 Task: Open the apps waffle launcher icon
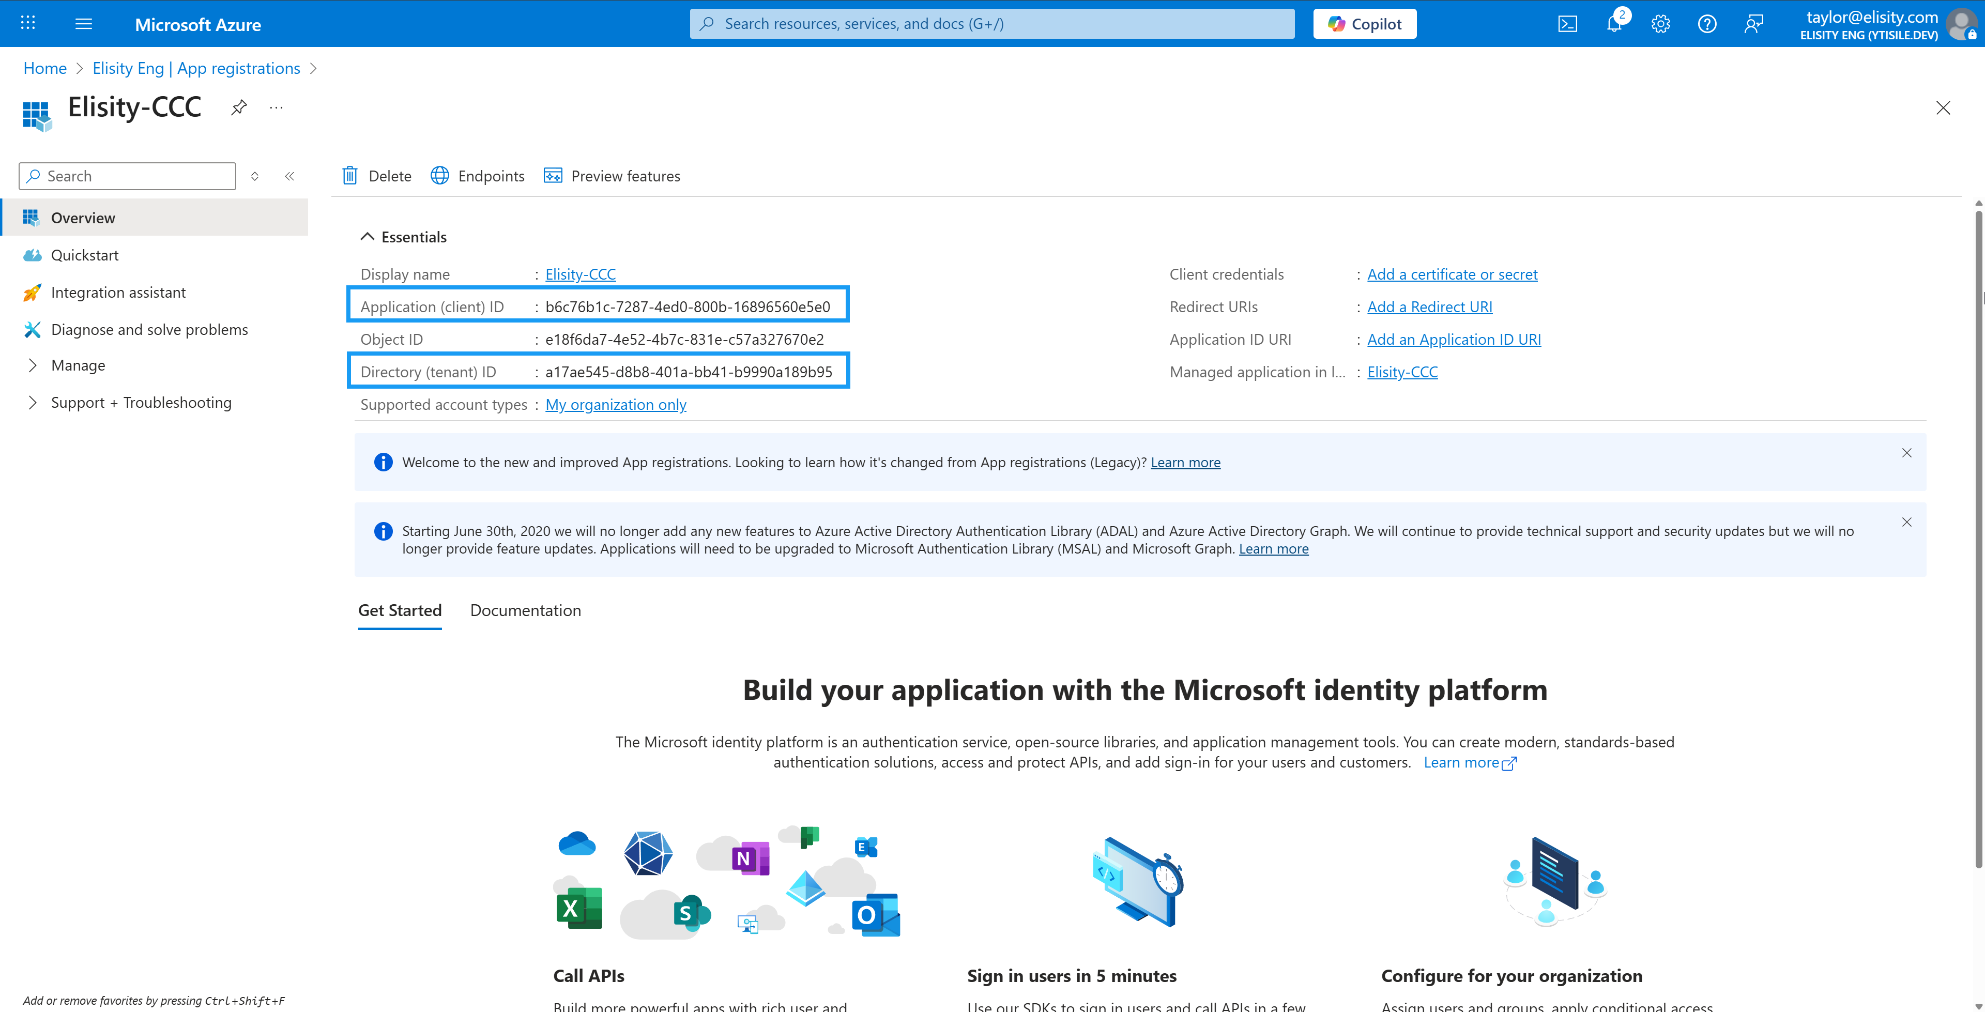(28, 23)
